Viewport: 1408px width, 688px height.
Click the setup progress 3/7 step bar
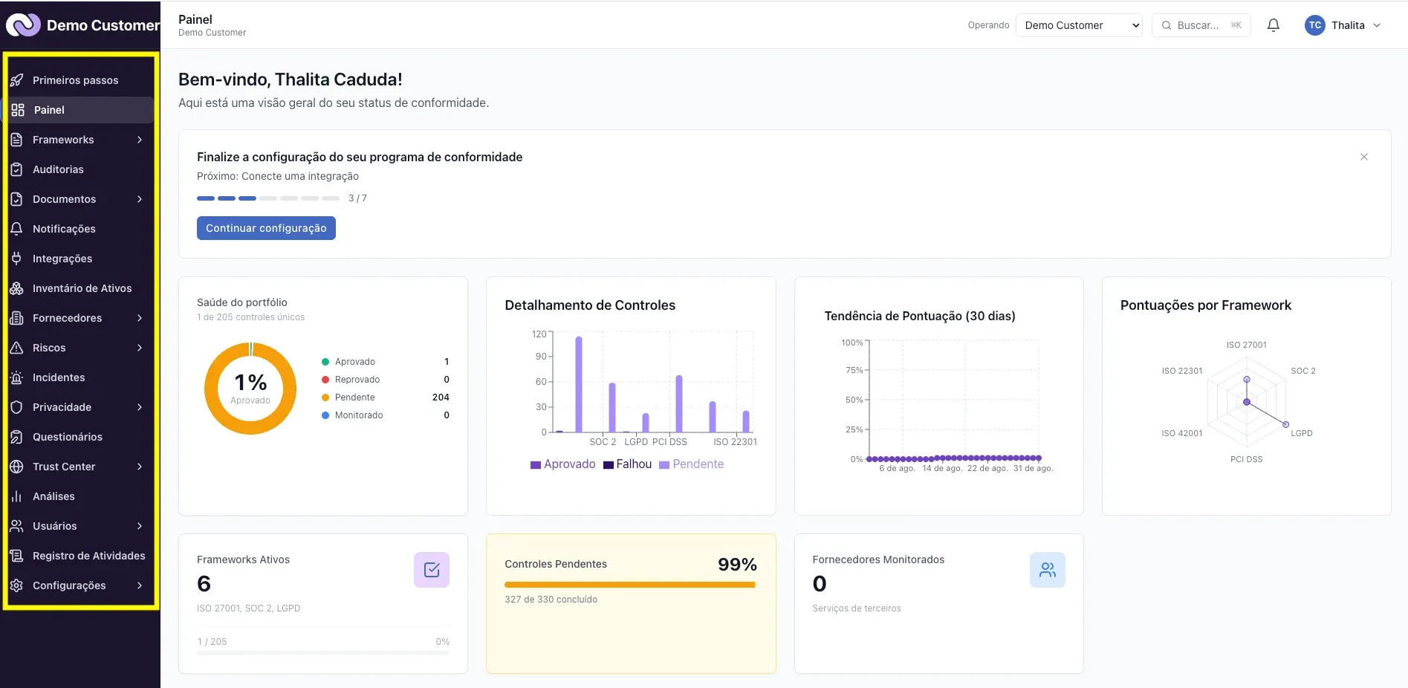tap(268, 198)
